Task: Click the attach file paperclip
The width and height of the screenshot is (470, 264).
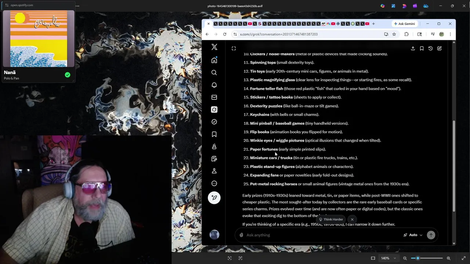Action: (x=241, y=235)
